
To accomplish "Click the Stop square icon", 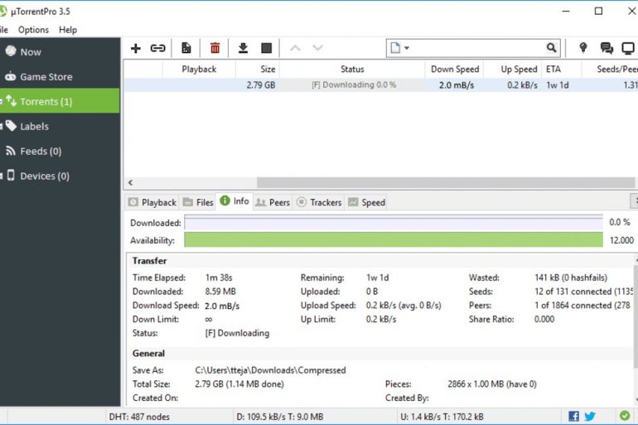I will click(266, 48).
